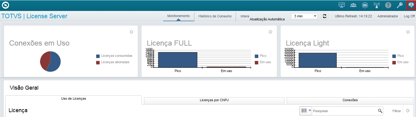This screenshot has height=117, width=416.
Task: Click the Filtrar button
Action: [x=397, y=111]
